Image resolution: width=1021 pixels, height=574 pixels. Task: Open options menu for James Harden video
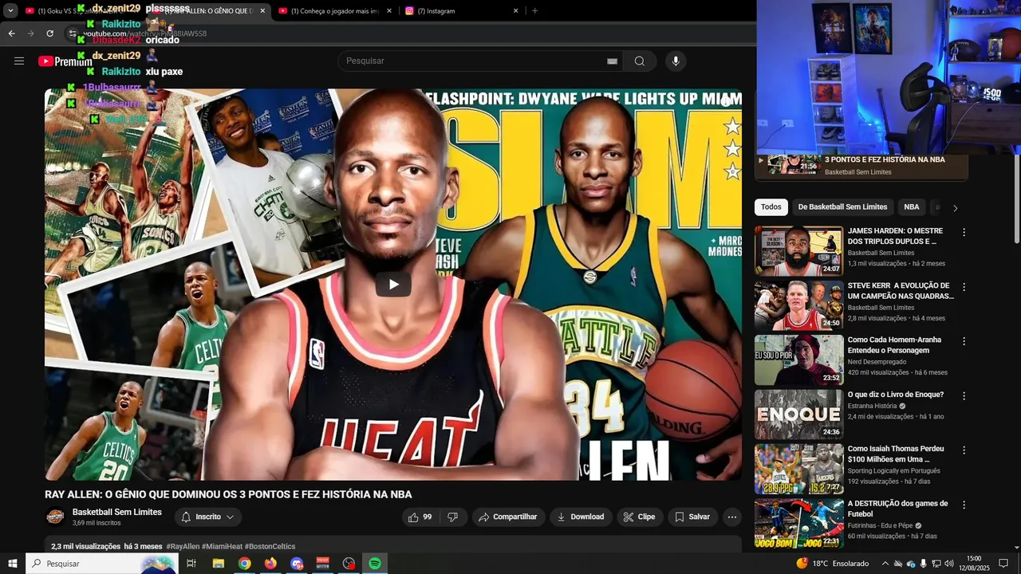tap(964, 233)
